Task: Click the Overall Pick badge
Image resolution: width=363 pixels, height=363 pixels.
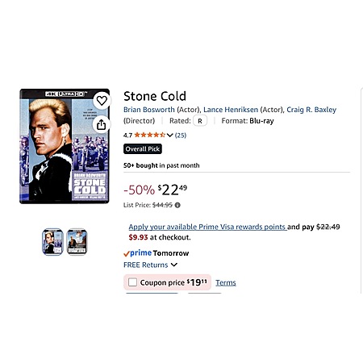Action: [x=143, y=149]
